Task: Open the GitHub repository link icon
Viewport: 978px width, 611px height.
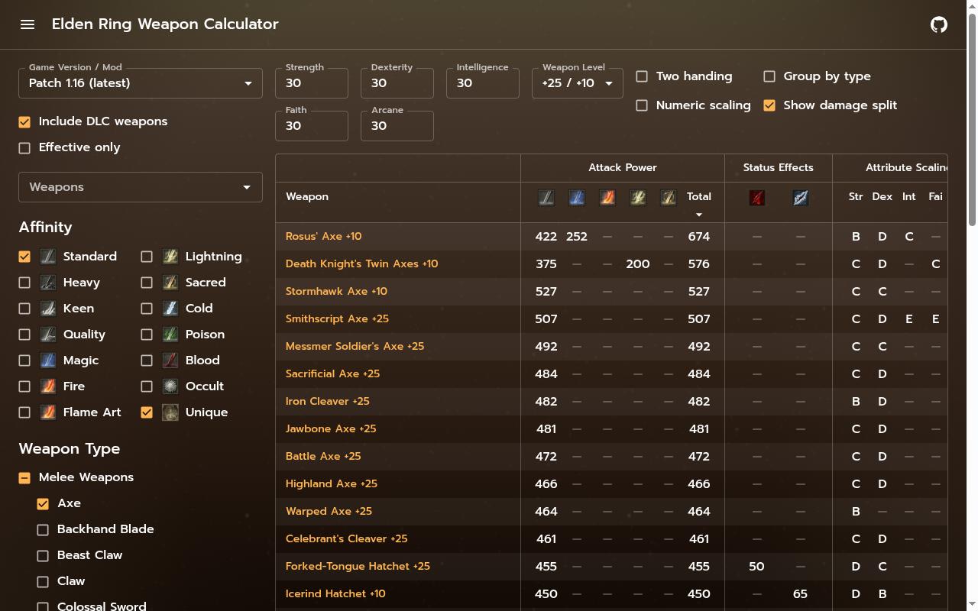Action: [939, 24]
